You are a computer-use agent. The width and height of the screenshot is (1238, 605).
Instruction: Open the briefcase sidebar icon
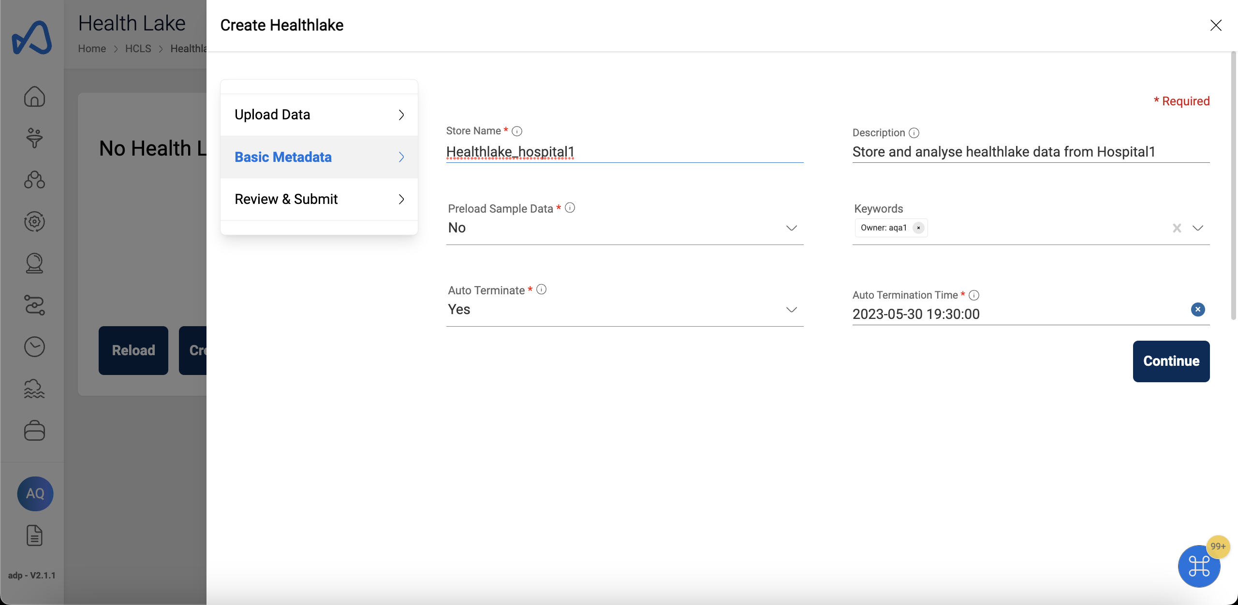point(34,430)
